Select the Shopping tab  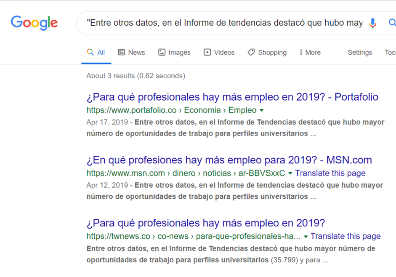(267, 53)
